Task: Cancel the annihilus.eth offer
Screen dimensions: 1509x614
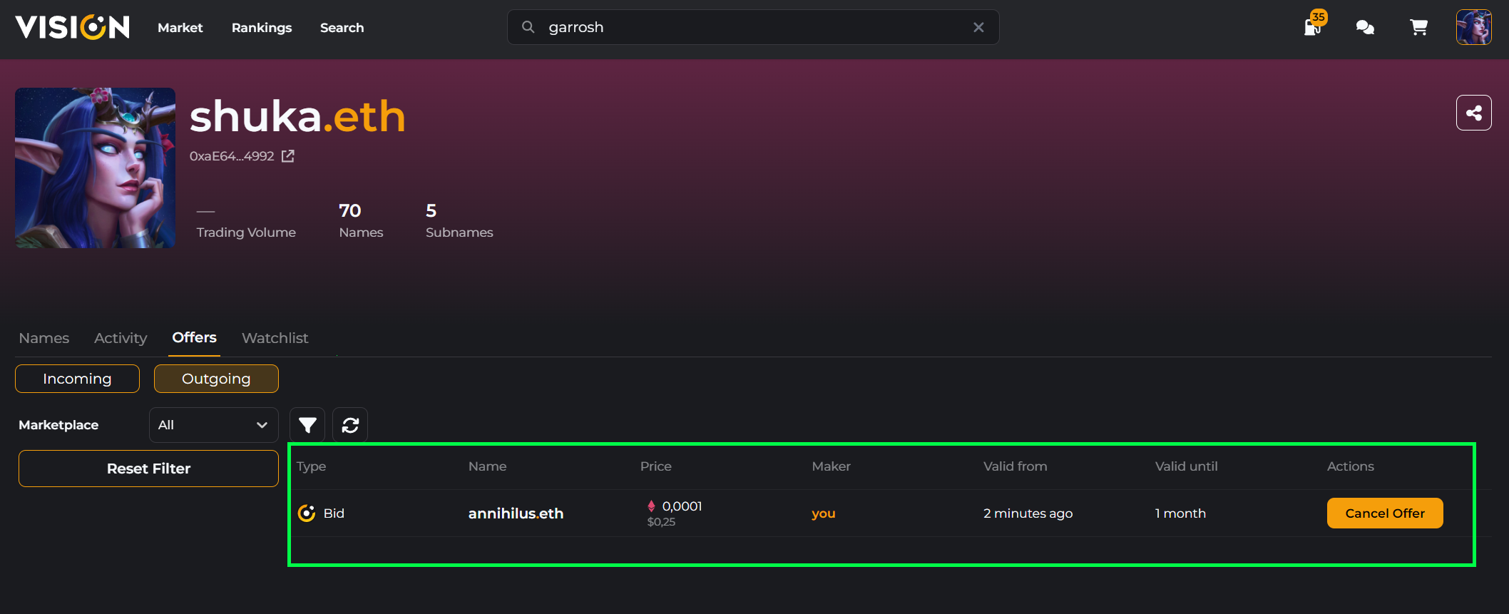Action: click(1385, 513)
